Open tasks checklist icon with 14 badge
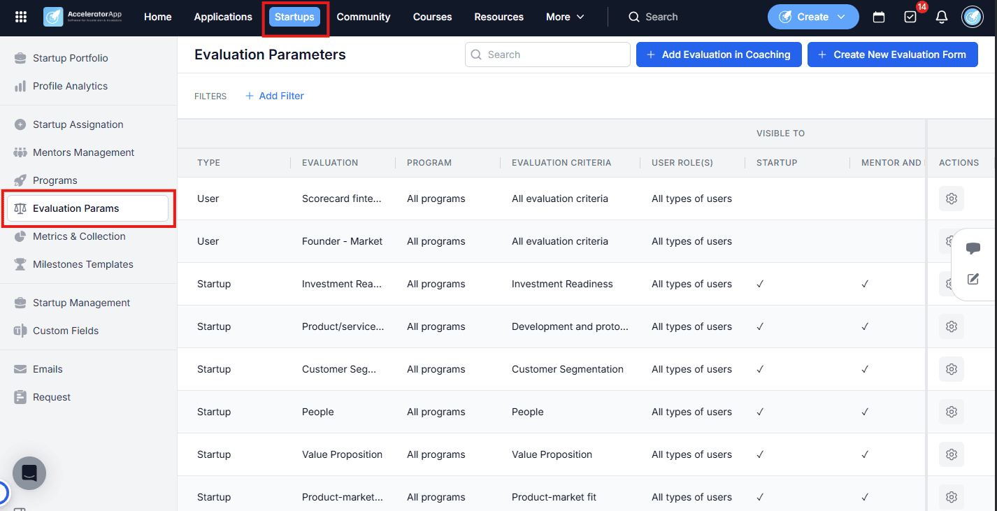997x511 pixels. click(x=910, y=17)
